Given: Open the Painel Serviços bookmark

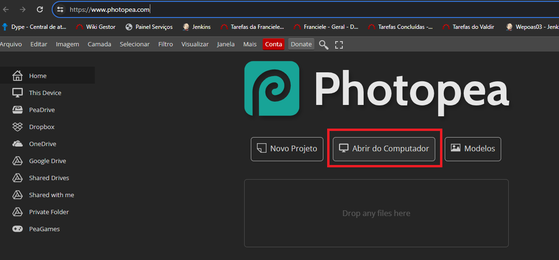Looking at the screenshot, I should coord(149,26).
